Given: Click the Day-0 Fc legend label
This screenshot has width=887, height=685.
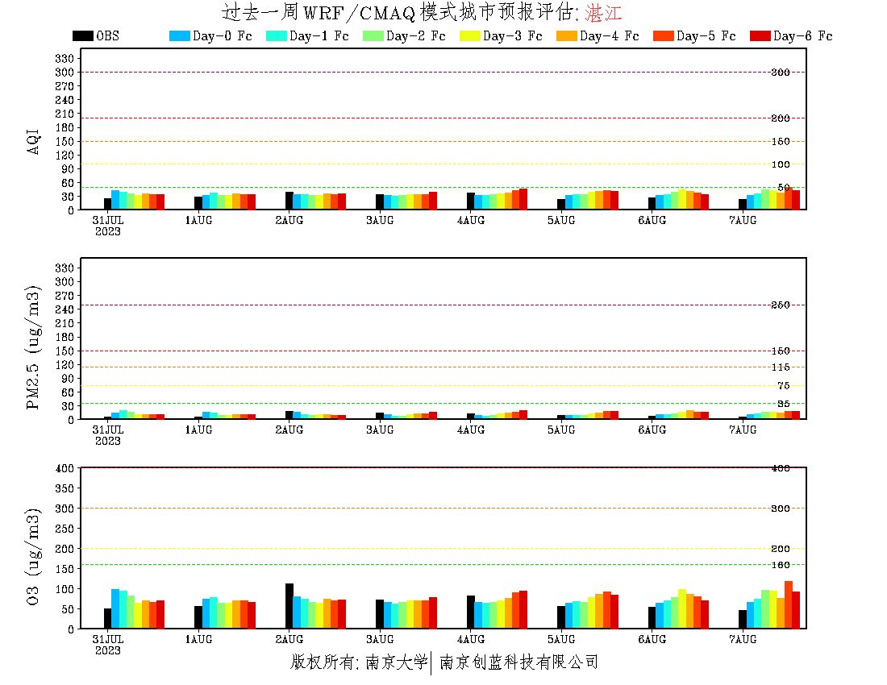Looking at the screenshot, I should (x=223, y=35).
